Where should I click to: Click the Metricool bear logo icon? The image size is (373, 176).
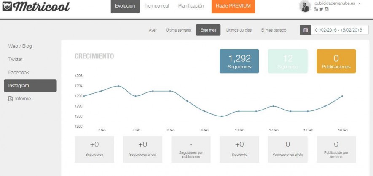[7, 6]
